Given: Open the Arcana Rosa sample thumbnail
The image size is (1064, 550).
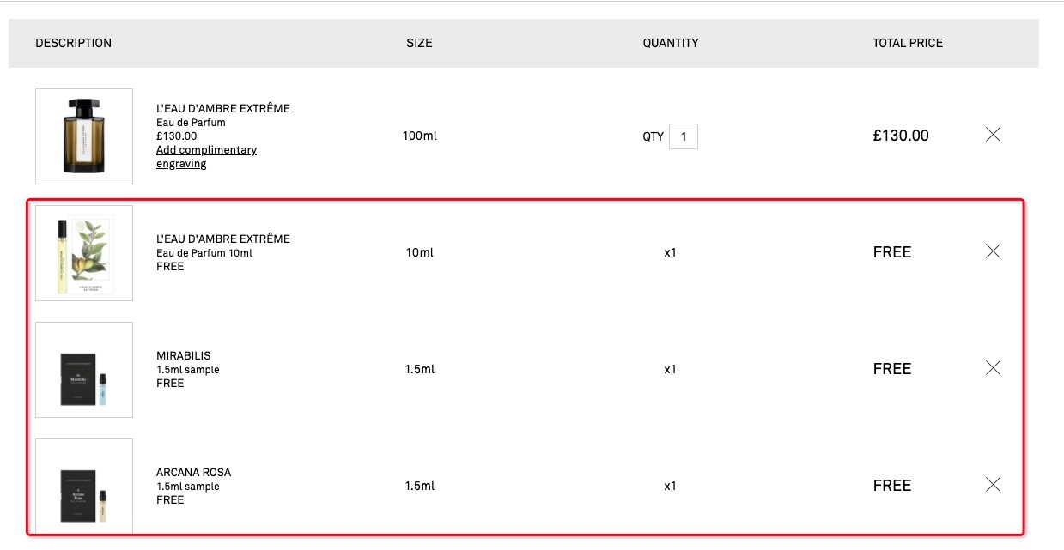Looking at the screenshot, I should coord(84,487).
